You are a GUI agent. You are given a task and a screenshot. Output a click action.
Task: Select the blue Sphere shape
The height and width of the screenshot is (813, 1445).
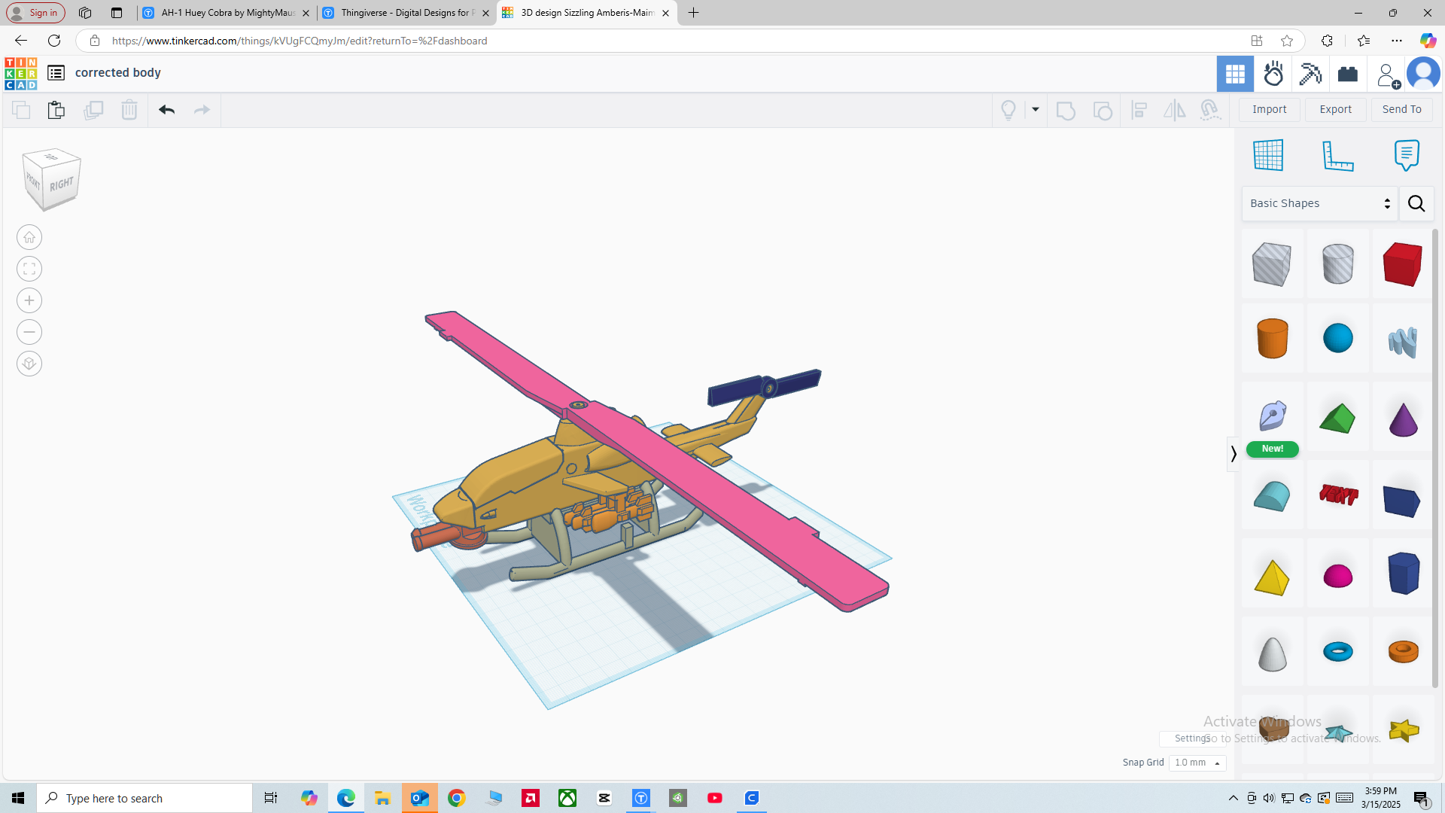tap(1337, 338)
